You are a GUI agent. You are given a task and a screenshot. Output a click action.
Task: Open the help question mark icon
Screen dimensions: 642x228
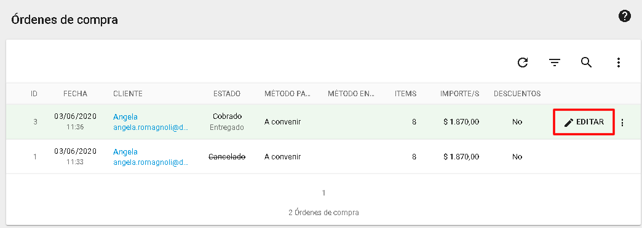(x=624, y=17)
